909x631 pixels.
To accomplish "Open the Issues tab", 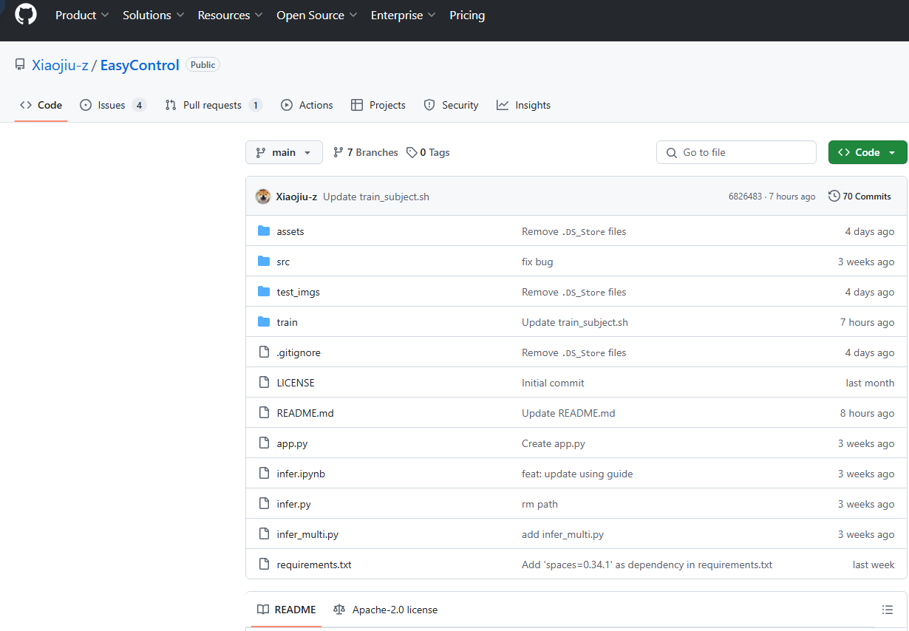I will coord(113,105).
